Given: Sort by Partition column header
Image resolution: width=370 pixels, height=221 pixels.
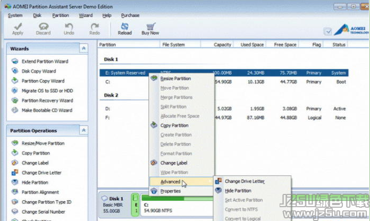Looking at the screenshot, I should tap(129, 45).
